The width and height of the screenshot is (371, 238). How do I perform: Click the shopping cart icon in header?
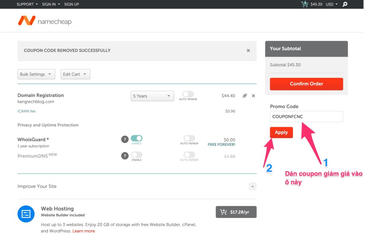305,4
